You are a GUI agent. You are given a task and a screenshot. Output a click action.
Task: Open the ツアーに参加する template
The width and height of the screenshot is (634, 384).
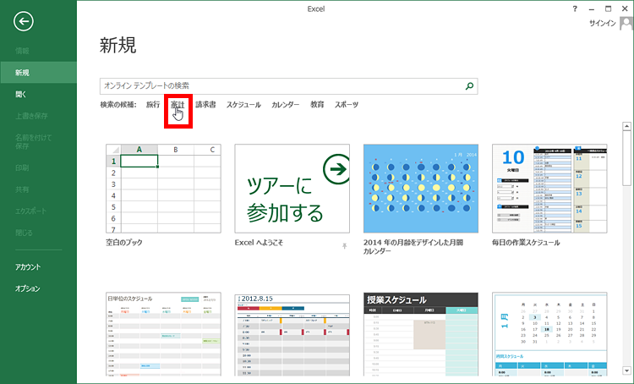(x=292, y=189)
